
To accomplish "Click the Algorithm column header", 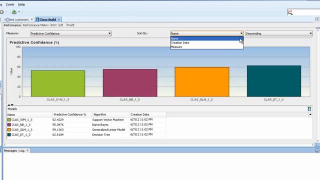I will pos(110,114).
